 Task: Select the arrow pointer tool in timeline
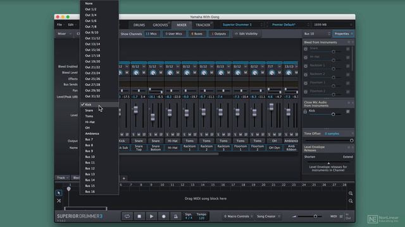coord(59,193)
